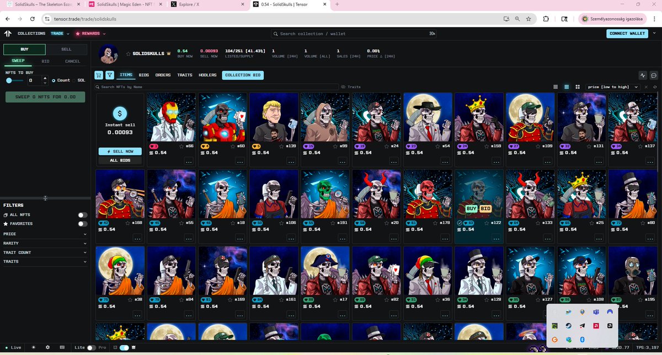Toggle the footer switch beside crown icon
Screen dimensions: 662x355
[x=124, y=347]
